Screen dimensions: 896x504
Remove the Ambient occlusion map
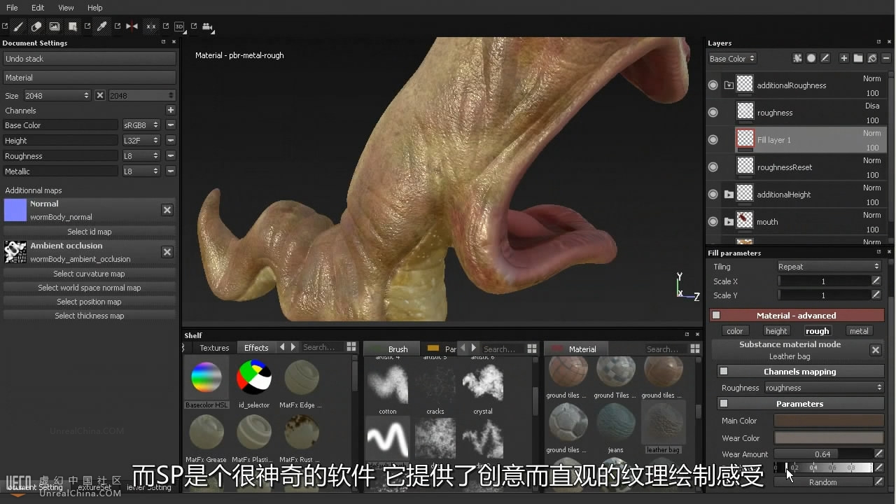(x=167, y=252)
